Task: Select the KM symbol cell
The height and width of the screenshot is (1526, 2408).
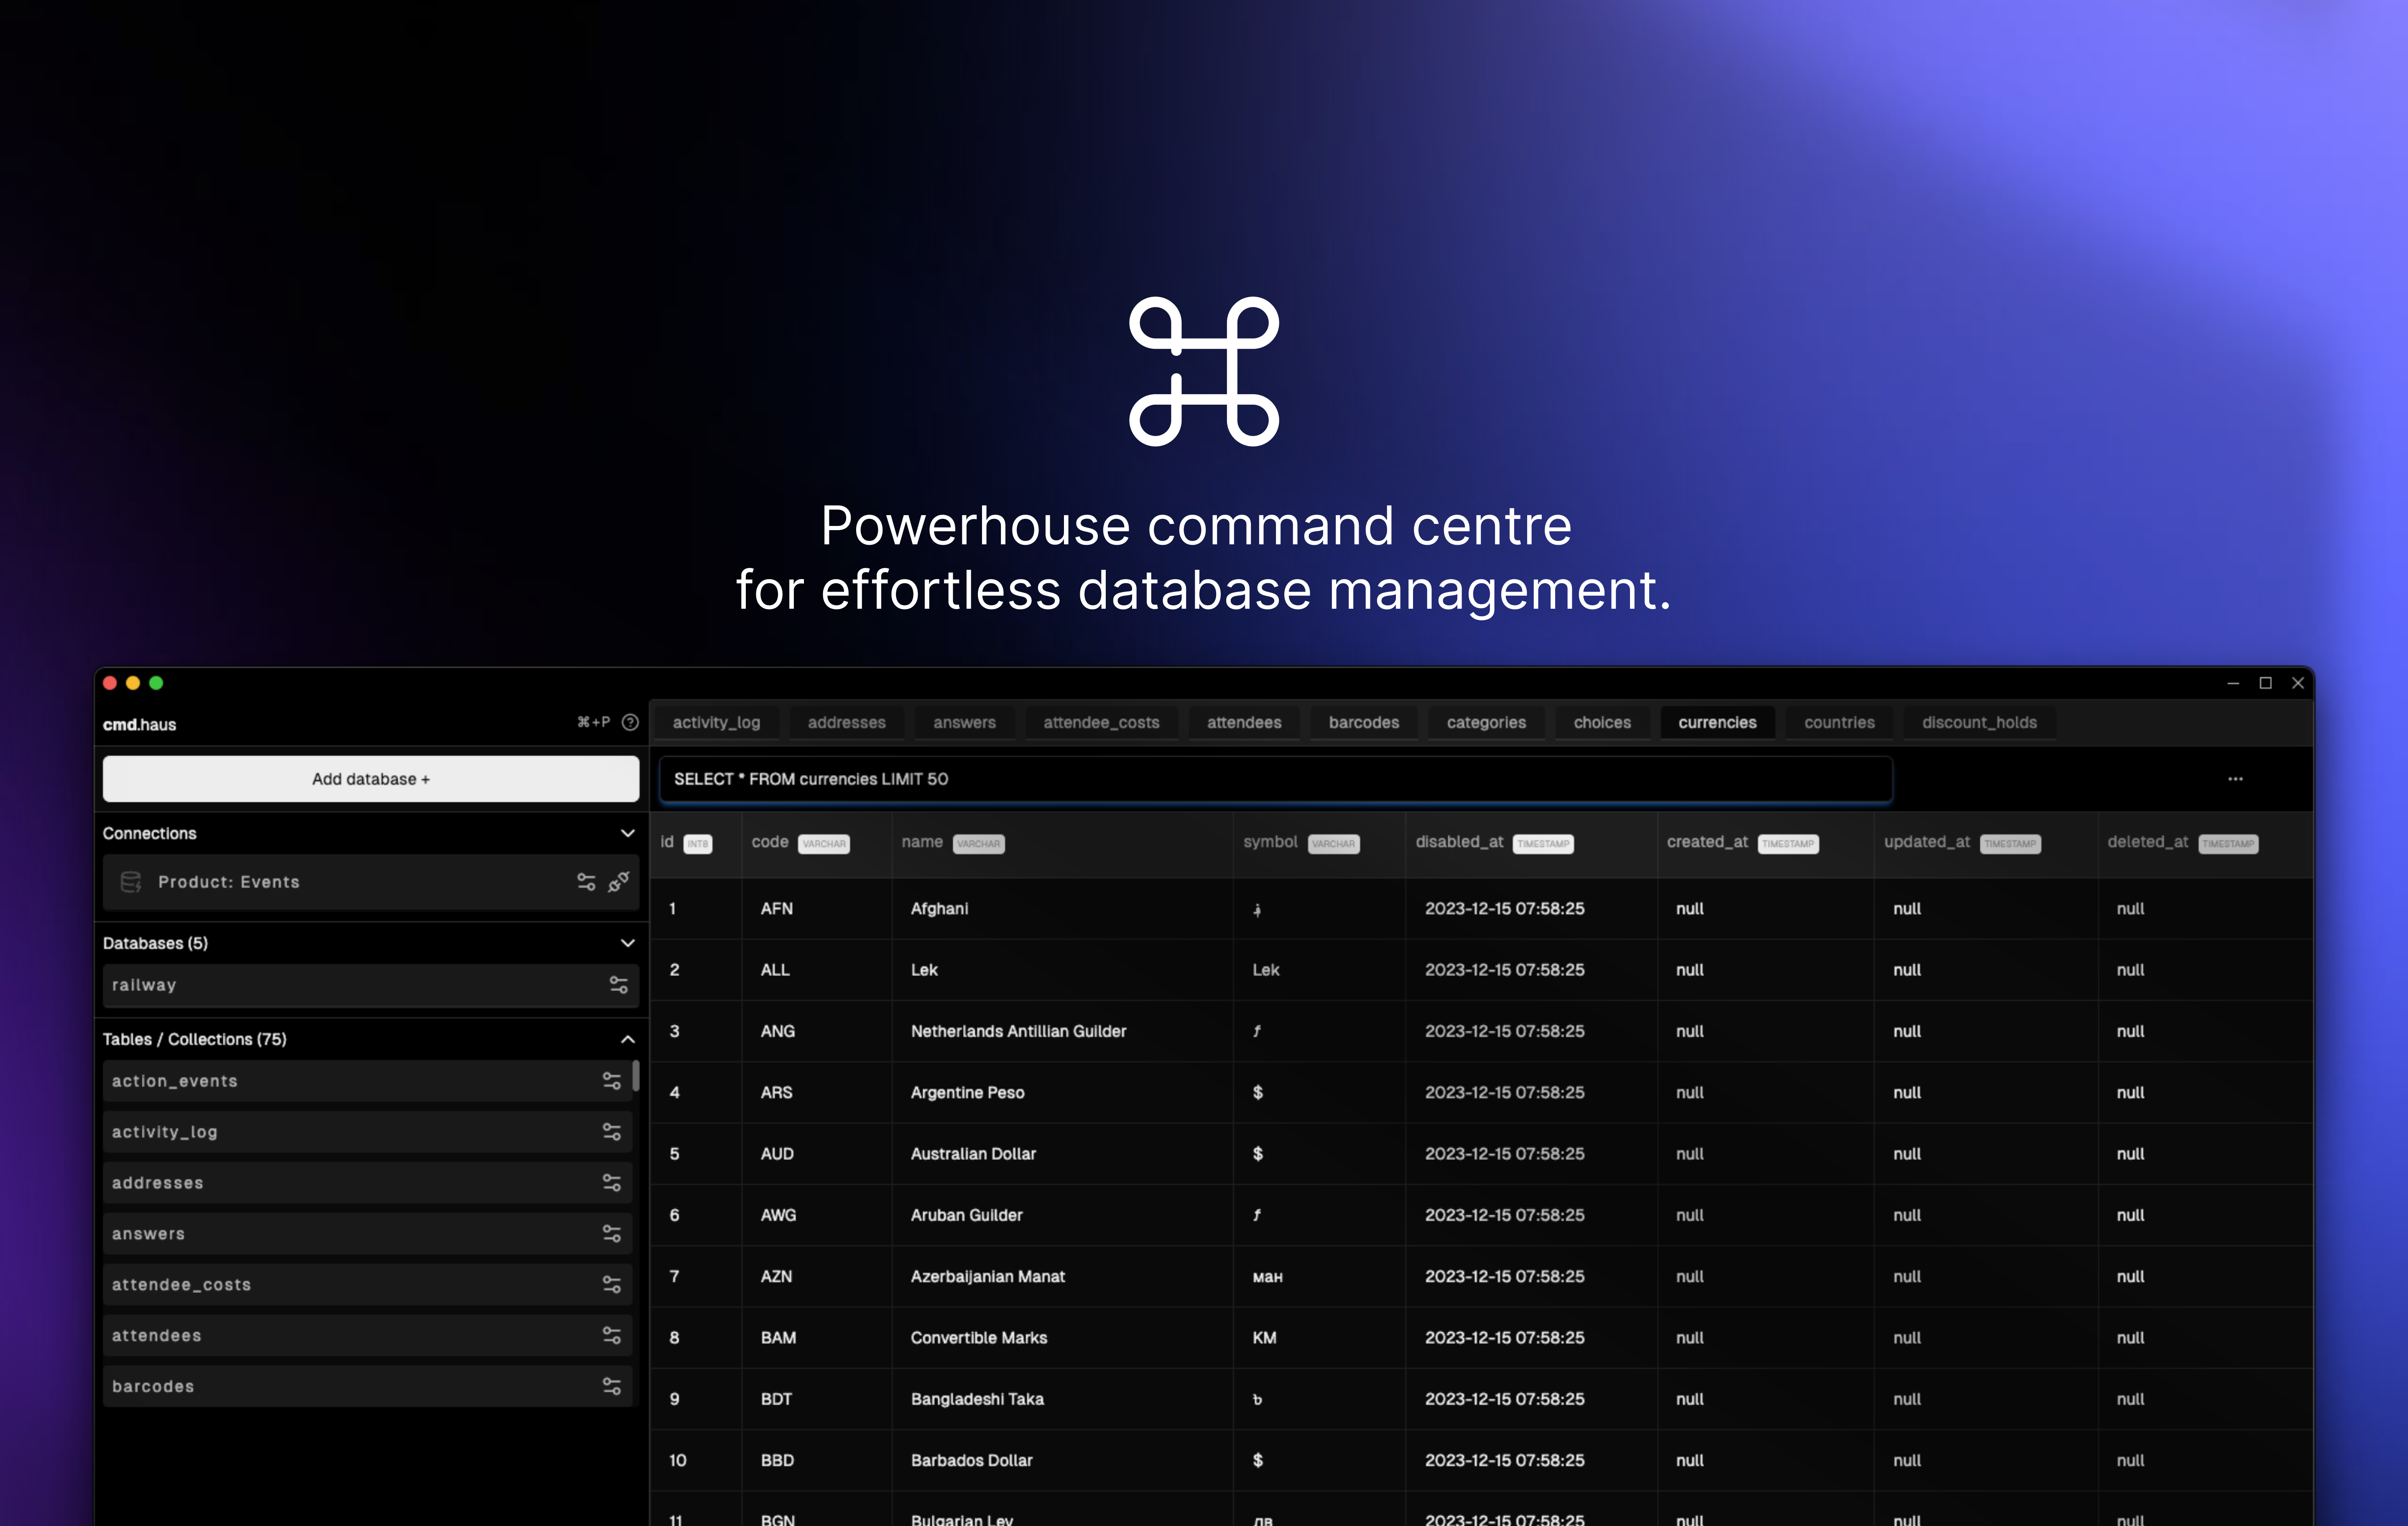Action: [x=1319, y=1337]
